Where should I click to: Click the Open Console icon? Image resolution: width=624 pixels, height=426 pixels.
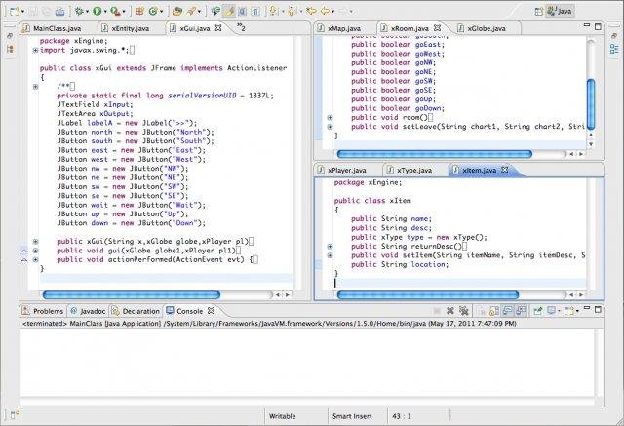[569, 311]
